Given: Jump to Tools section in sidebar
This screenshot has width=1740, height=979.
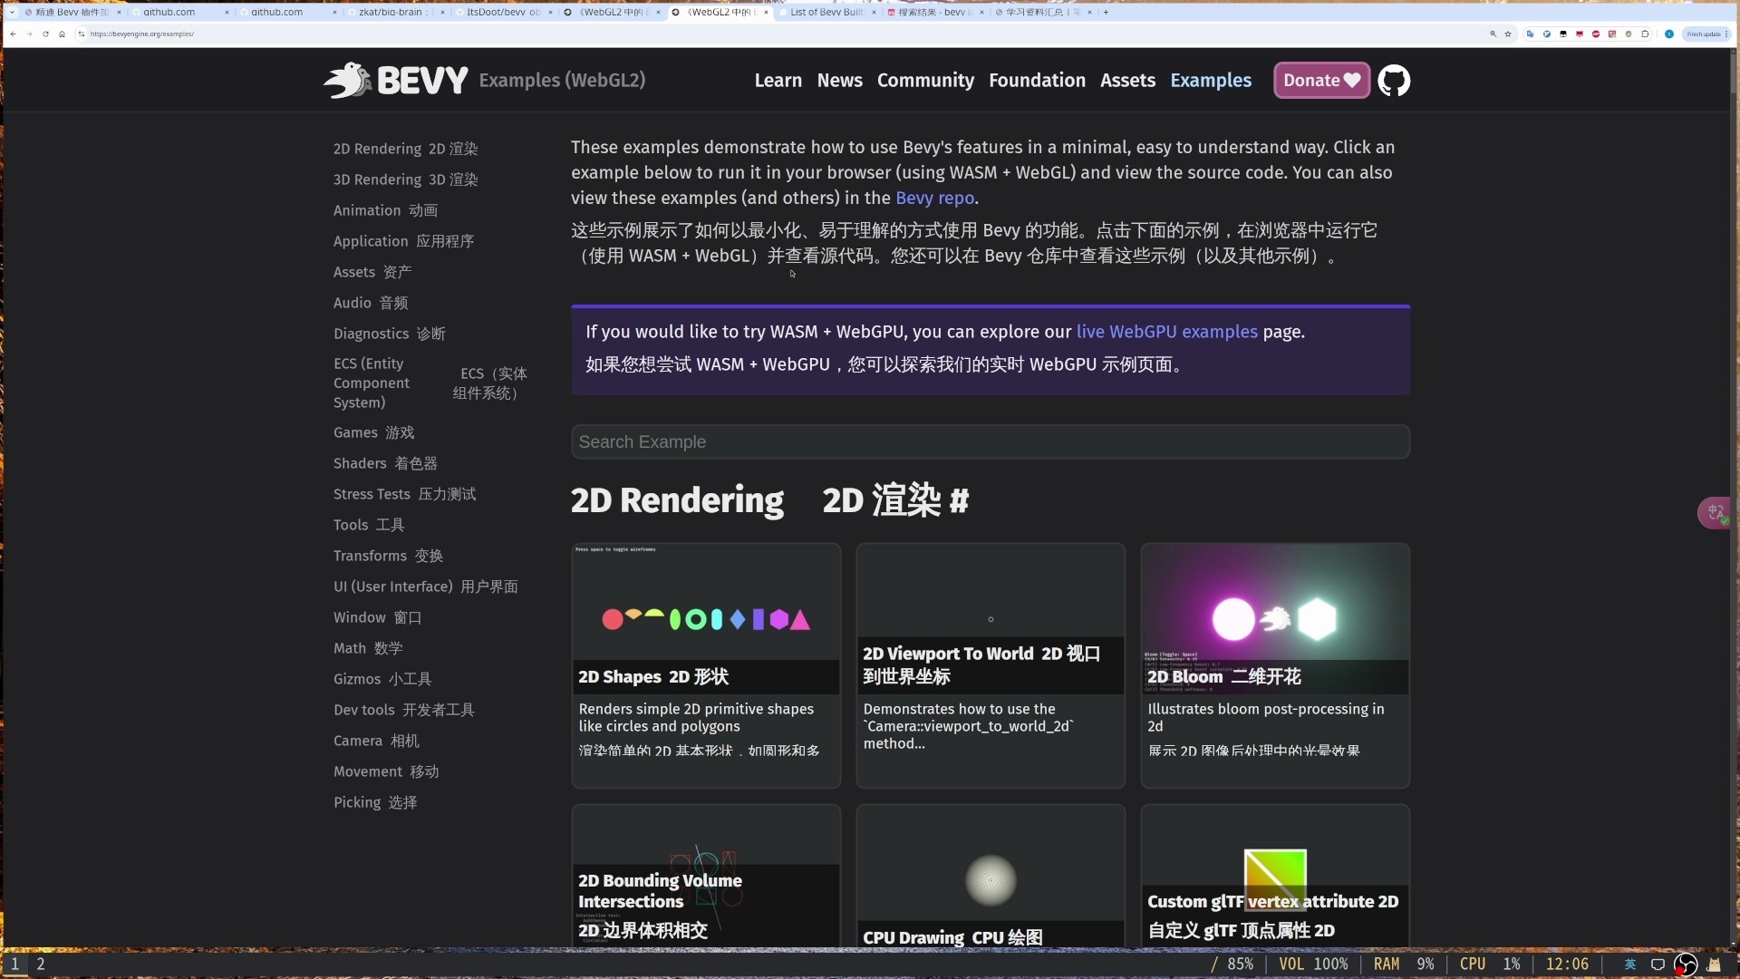Looking at the screenshot, I should tap(368, 525).
